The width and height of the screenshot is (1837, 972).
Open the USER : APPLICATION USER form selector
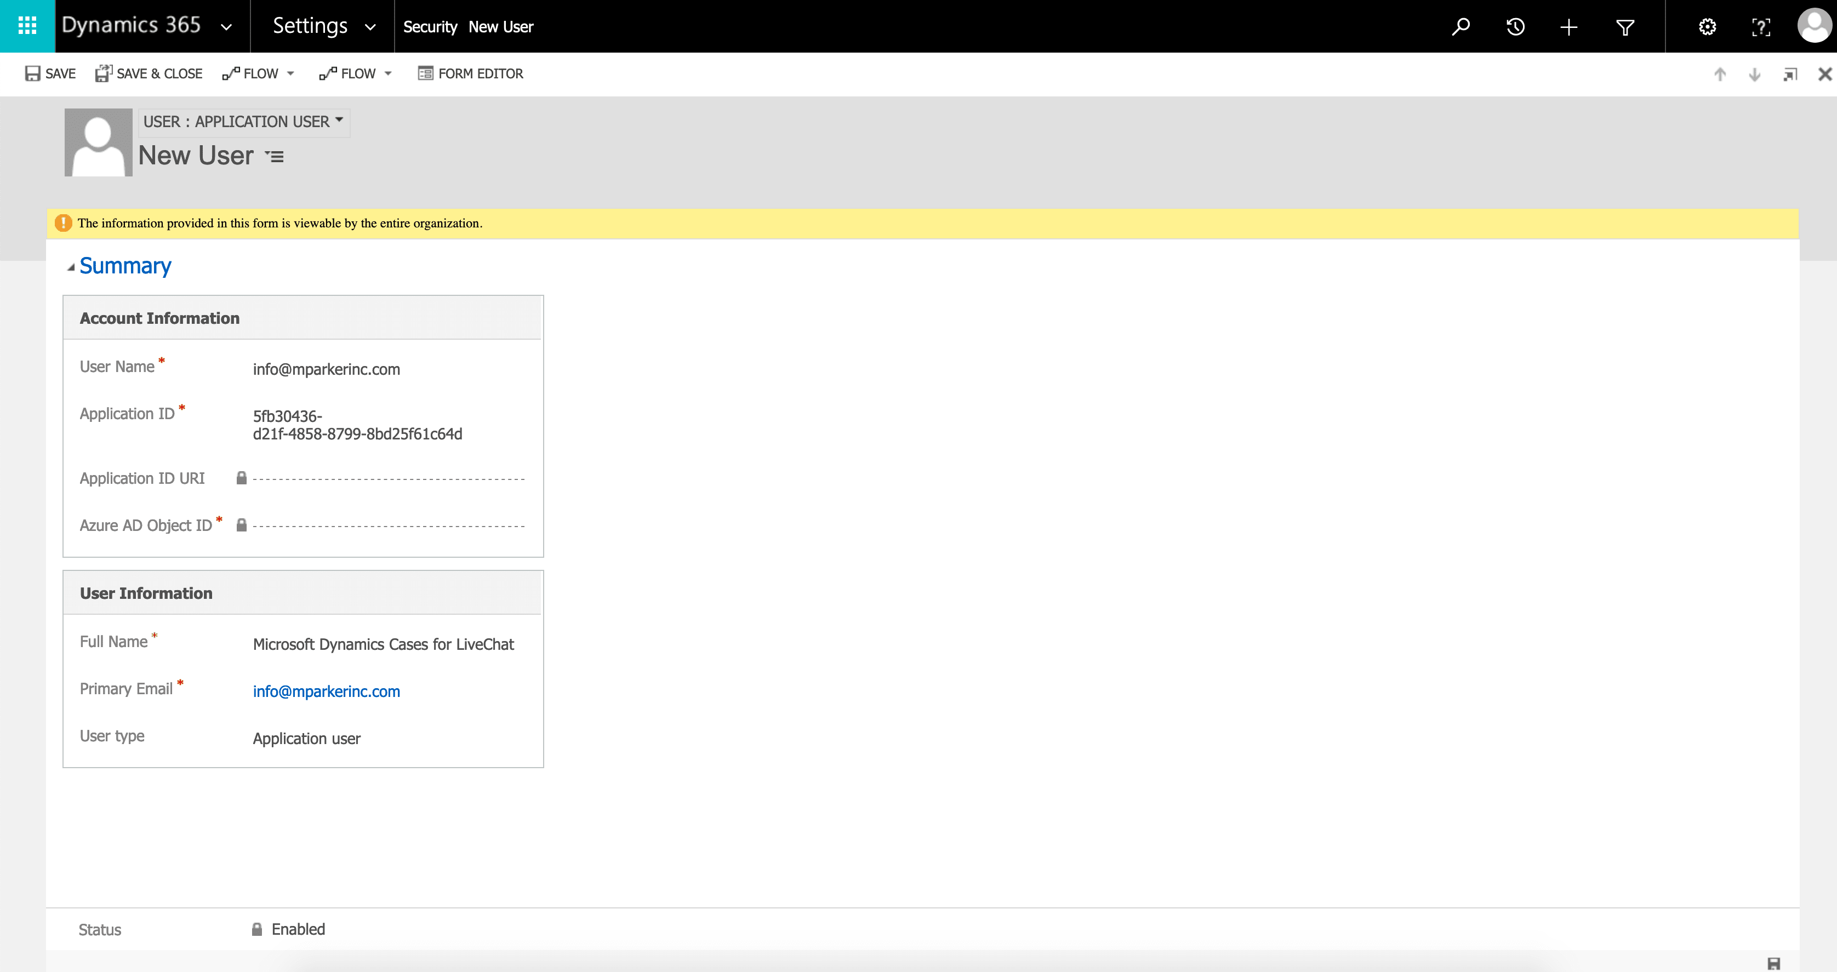[x=243, y=122]
